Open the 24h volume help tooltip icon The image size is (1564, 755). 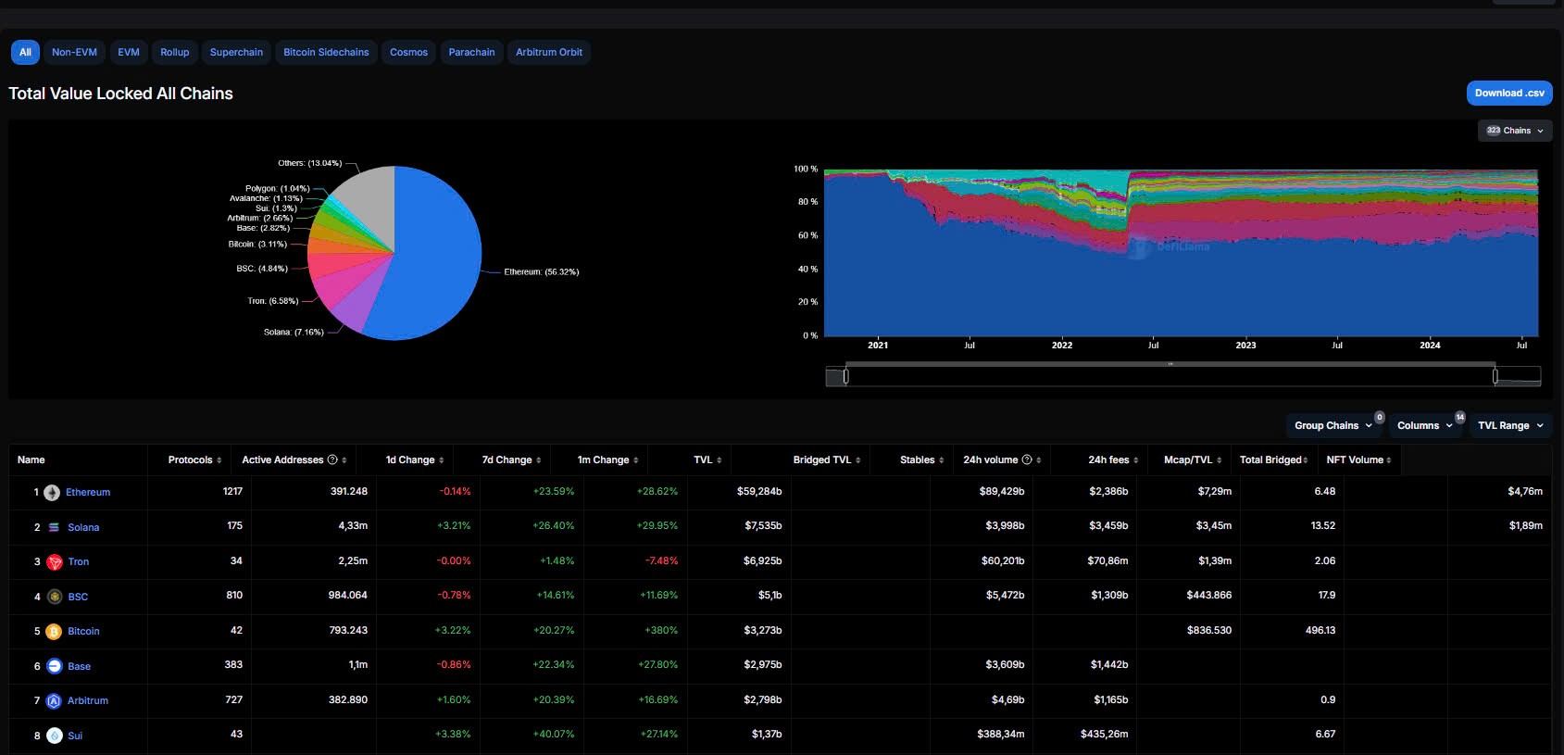click(x=1026, y=459)
